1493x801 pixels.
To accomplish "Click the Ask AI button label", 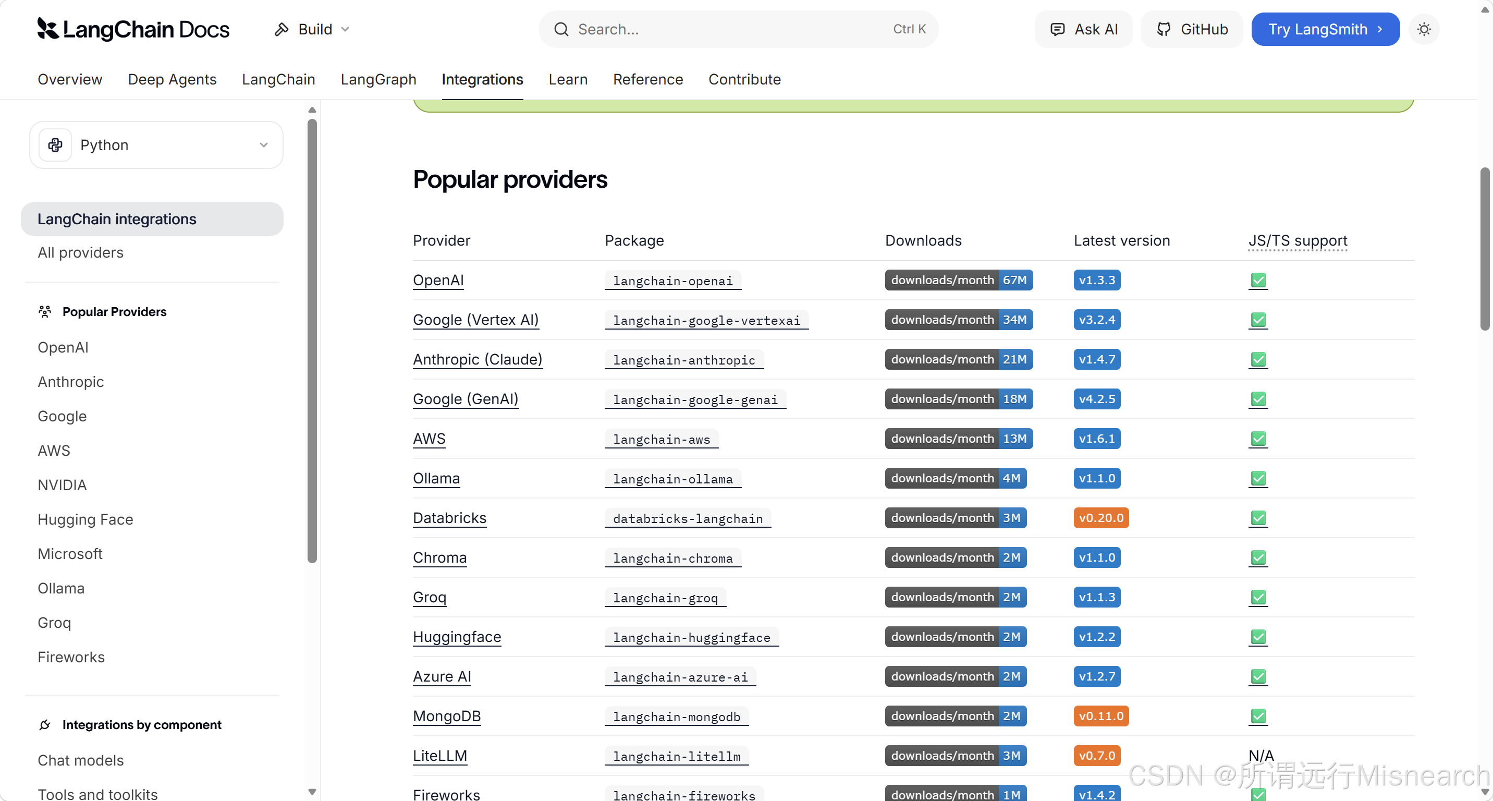I will [1096, 30].
